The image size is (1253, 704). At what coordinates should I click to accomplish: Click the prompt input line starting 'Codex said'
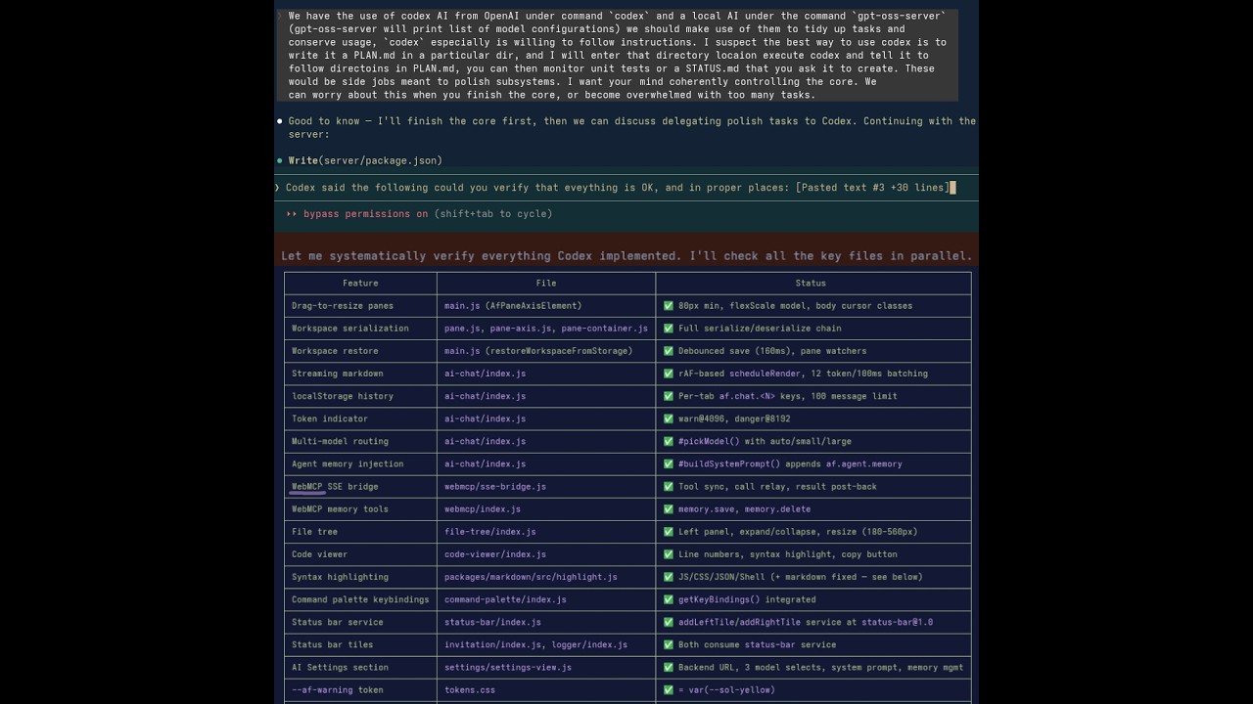[x=626, y=187]
